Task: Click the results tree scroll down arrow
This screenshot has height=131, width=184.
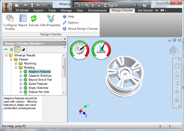Action: [x=64, y=93]
